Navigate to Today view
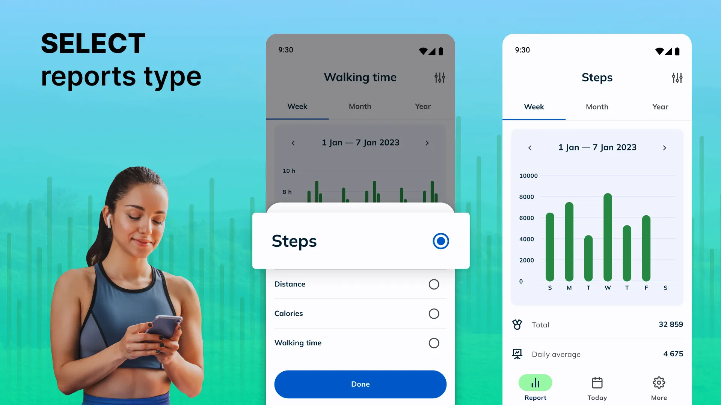 [597, 388]
